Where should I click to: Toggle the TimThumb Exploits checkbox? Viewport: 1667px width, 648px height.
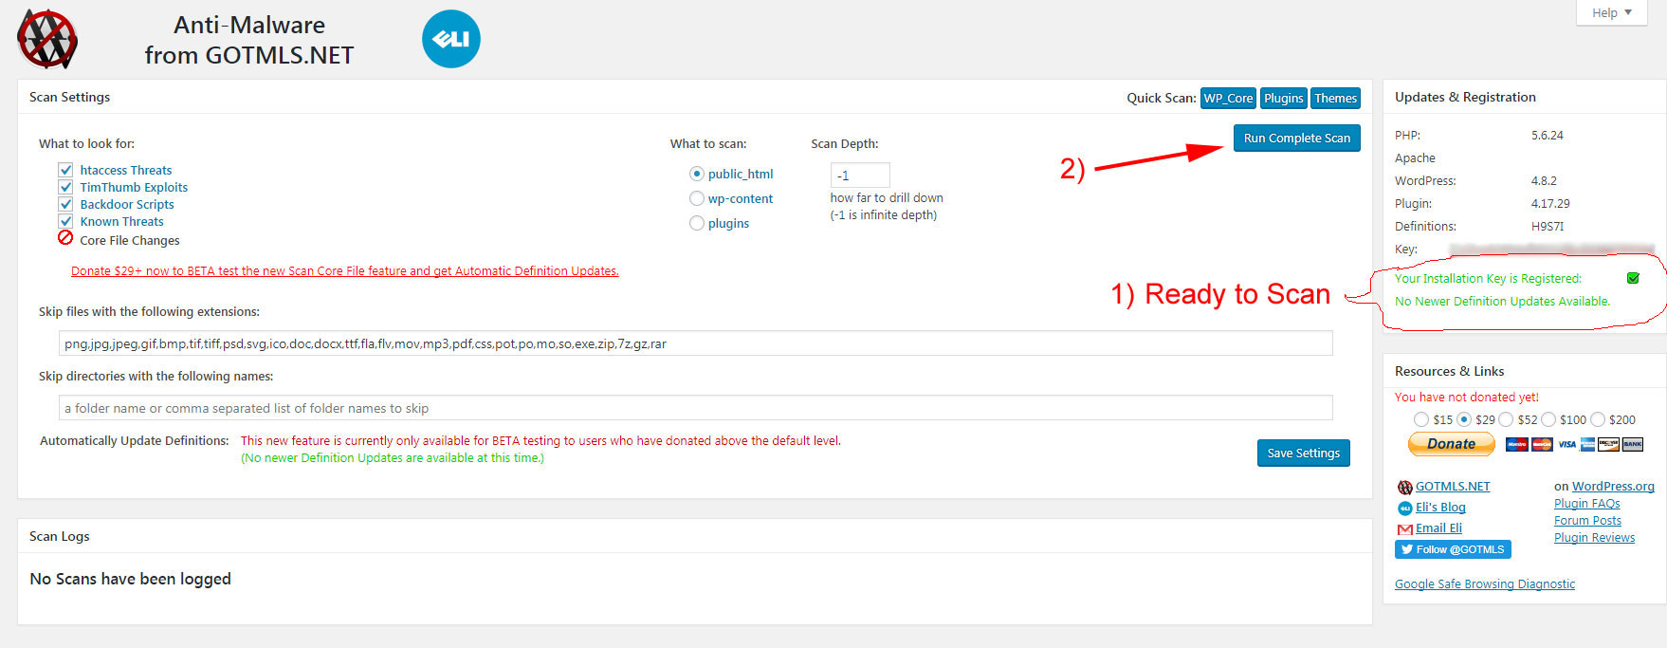click(x=65, y=187)
